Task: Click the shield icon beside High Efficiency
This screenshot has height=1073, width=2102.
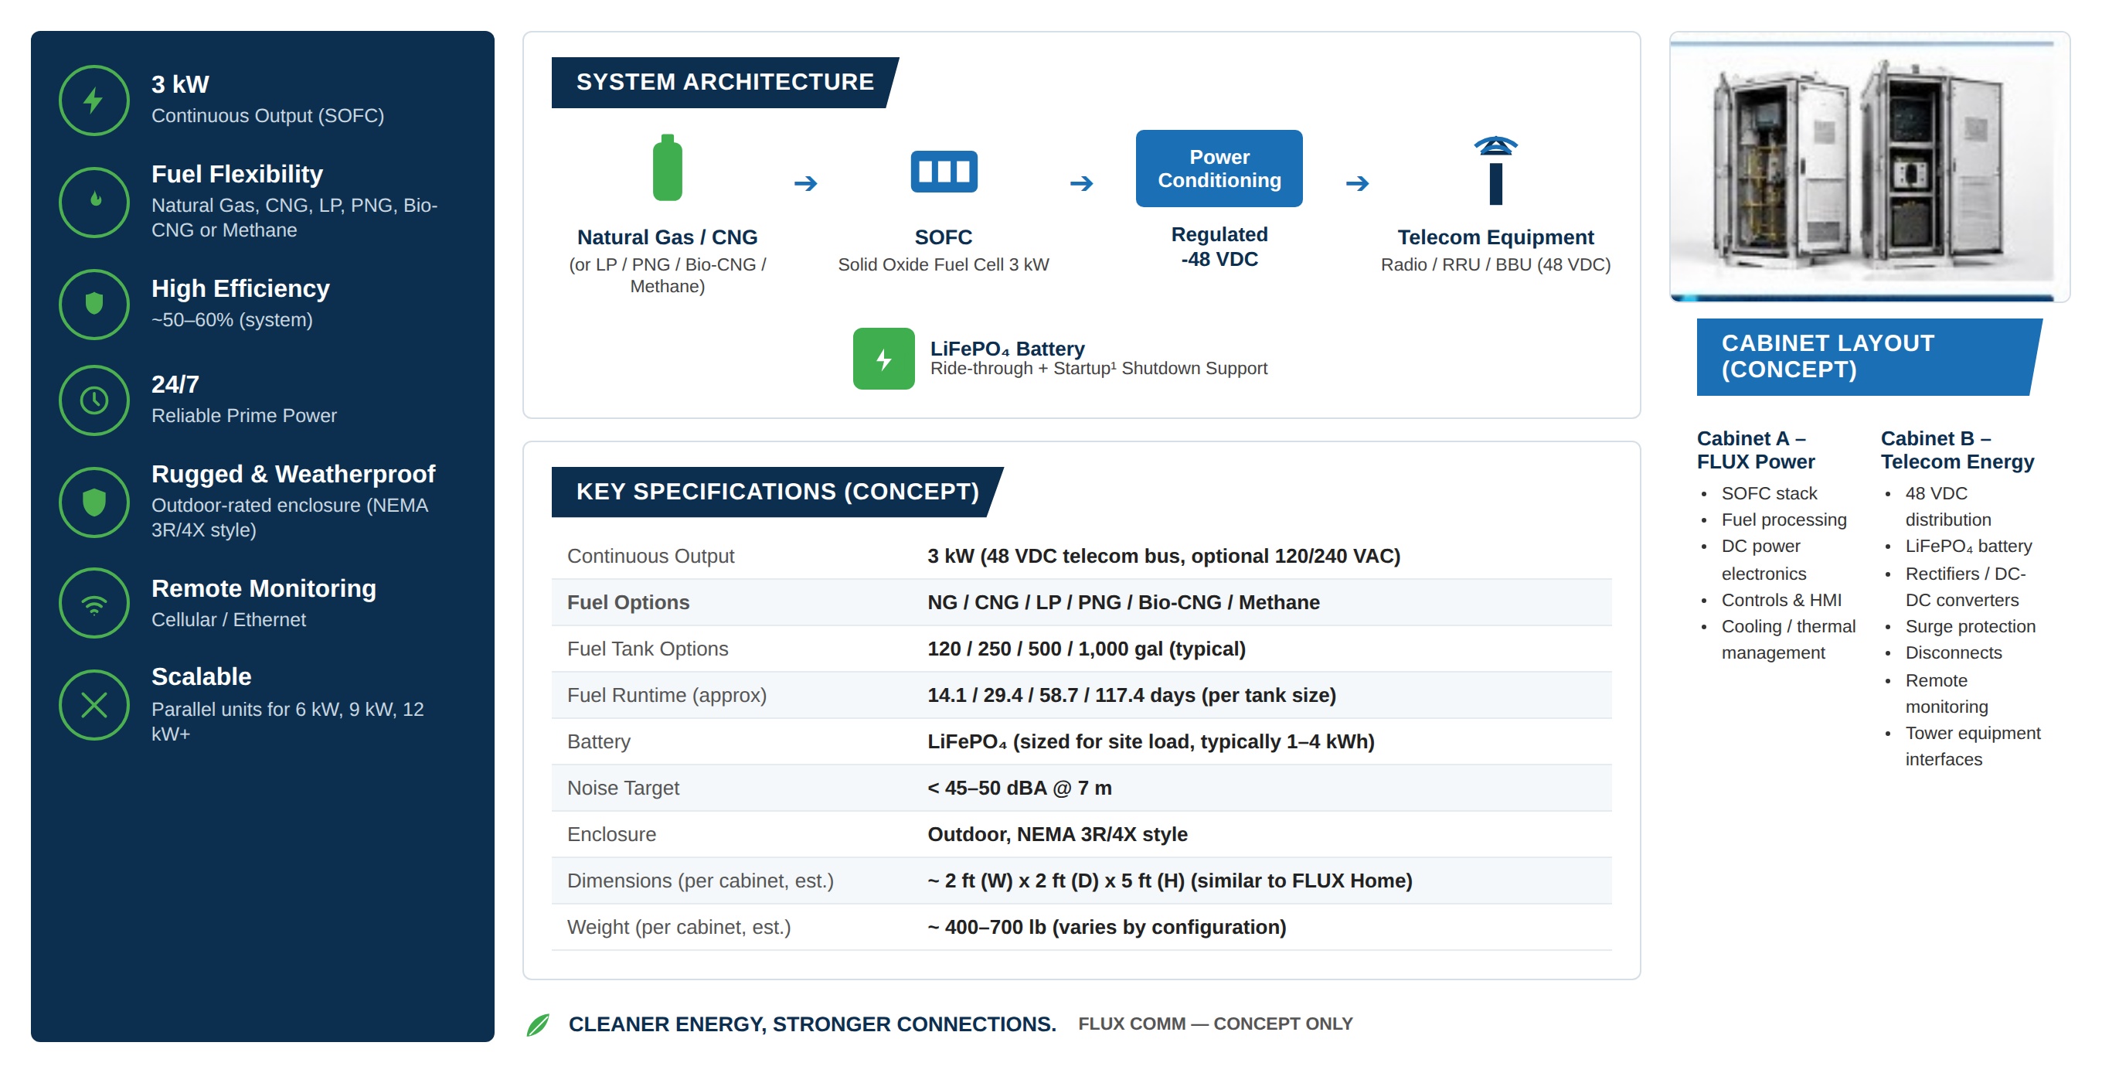Action: (94, 304)
